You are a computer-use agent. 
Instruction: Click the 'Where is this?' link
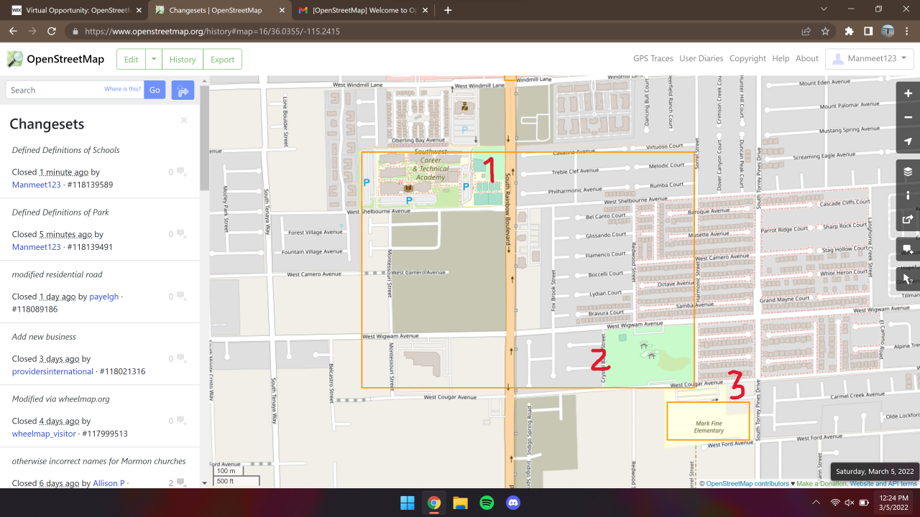click(123, 89)
